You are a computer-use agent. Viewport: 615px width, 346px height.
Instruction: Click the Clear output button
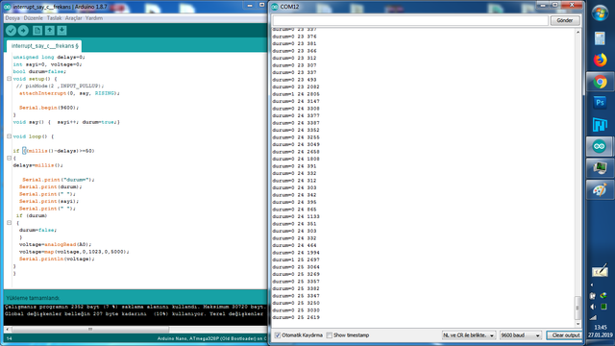coord(565,335)
